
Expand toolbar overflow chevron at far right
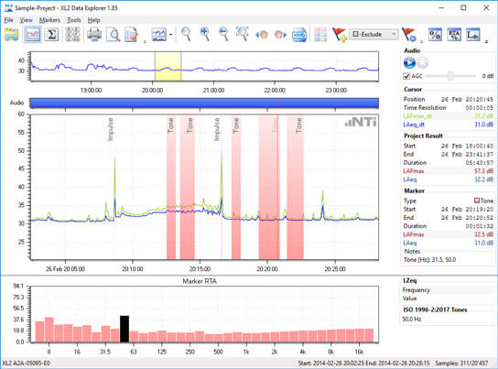coord(486,41)
